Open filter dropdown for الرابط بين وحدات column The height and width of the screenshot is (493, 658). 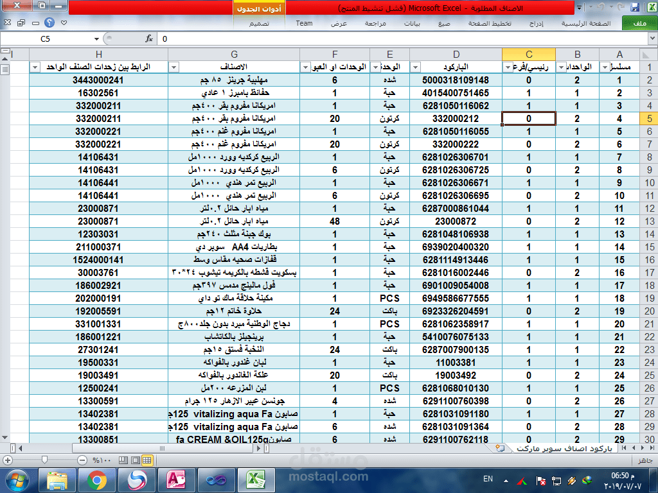point(35,67)
